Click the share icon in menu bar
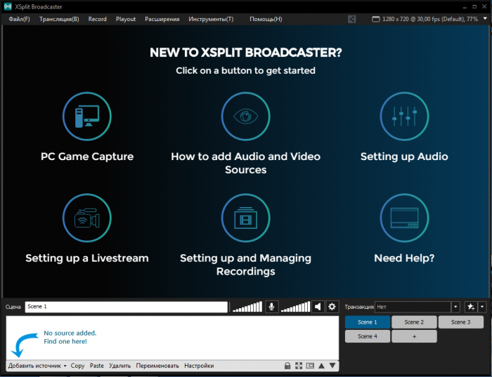The width and height of the screenshot is (492, 377). point(351,19)
